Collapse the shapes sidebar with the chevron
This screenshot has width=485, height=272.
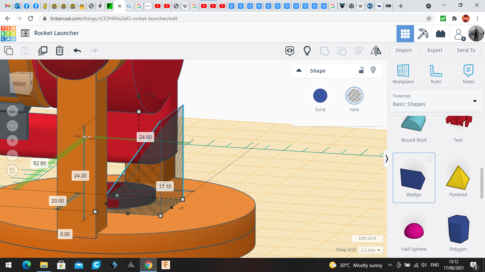point(387,159)
